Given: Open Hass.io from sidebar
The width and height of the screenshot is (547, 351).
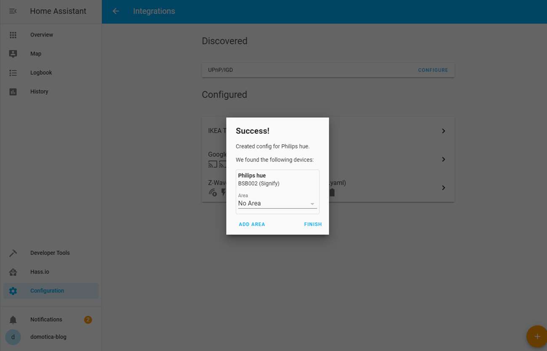Looking at the screenshot, I should coord(51,272).
